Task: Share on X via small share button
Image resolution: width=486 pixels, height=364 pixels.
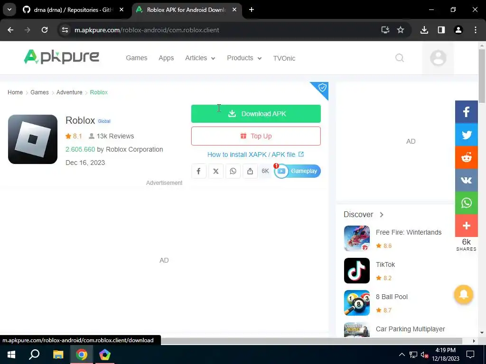Action: tap(216, 171)
